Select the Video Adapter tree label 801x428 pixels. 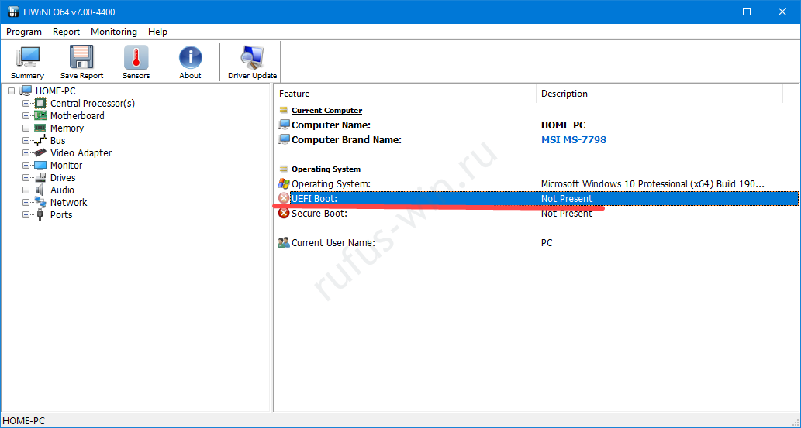pos(81,153)
